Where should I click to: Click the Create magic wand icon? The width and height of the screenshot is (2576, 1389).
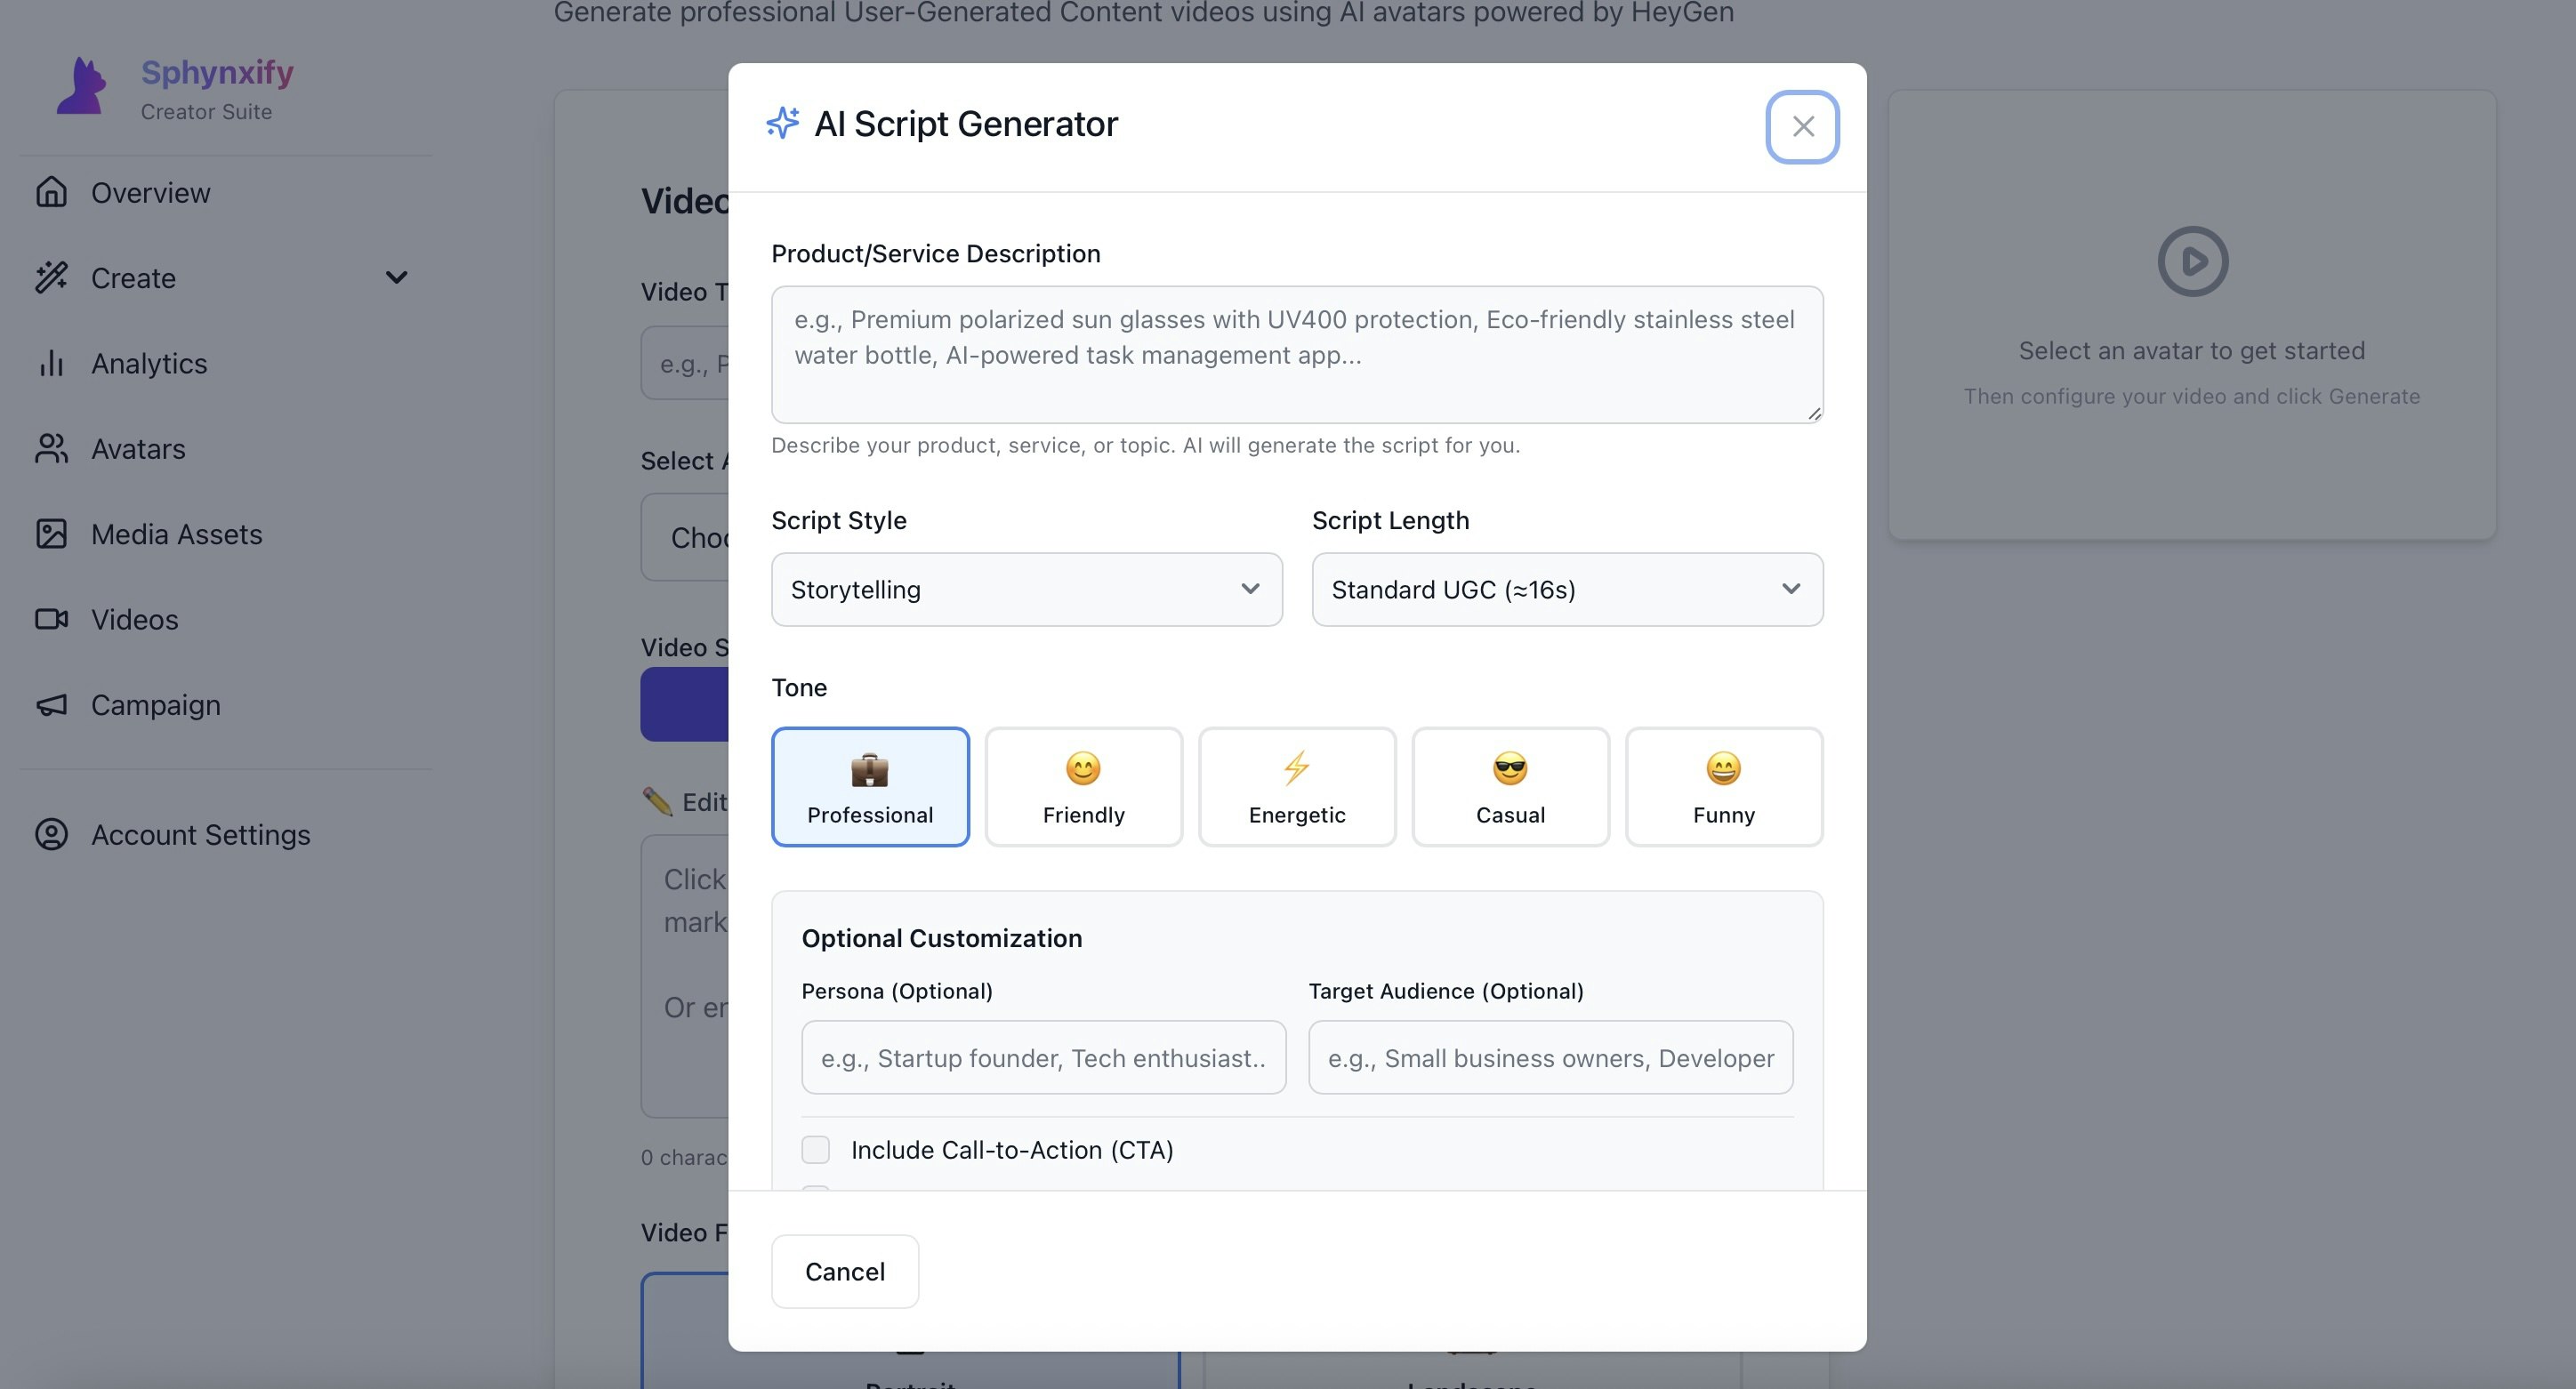tap(50, 277)
